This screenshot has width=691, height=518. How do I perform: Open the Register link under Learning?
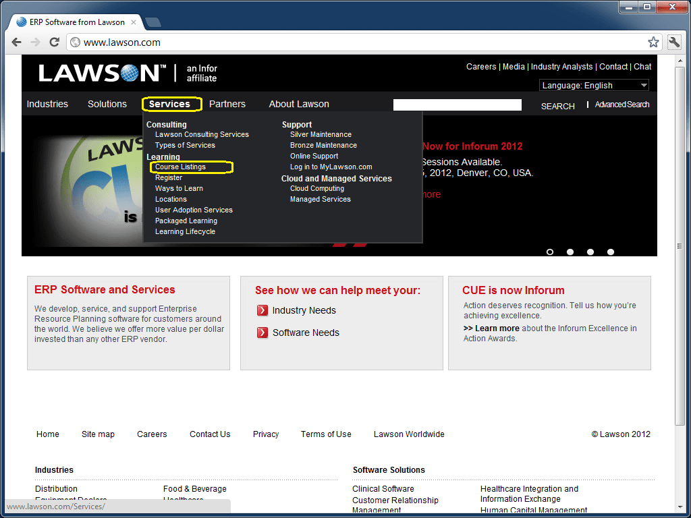(x=168, y=177)
